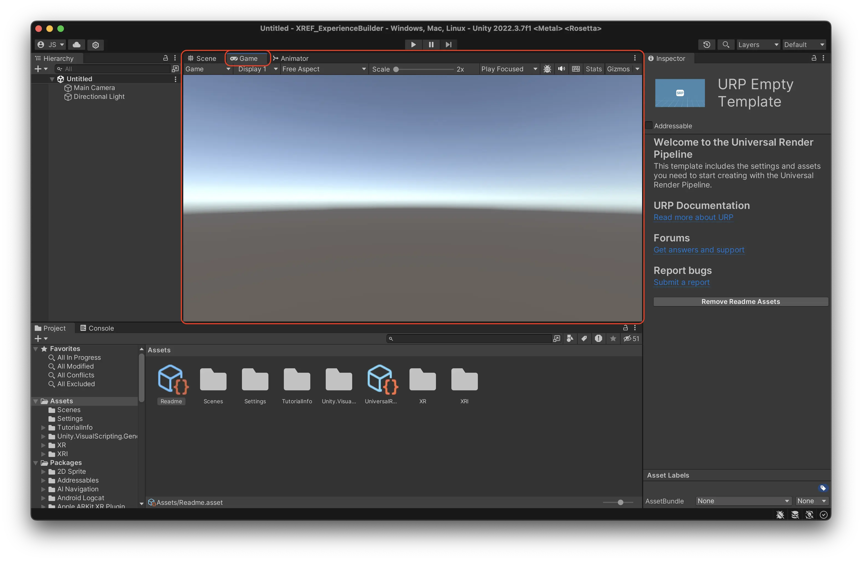Screen dimensions: 862x561
Task: Click the bug icon in the Game toolbar
Action: click(x=547, y=69)
